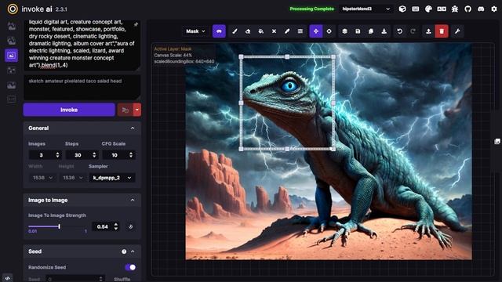Open the Width 1536 dropdown
502x282 pixels.
click(x=42, y=178)
